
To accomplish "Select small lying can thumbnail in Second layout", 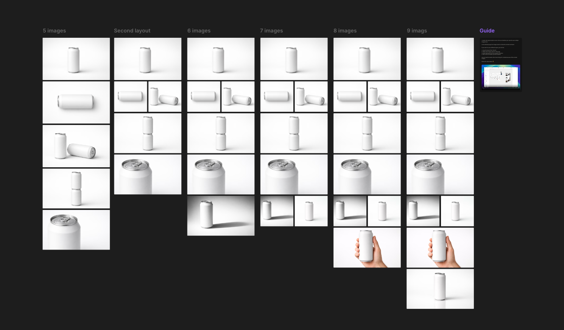I will (131, 97).
